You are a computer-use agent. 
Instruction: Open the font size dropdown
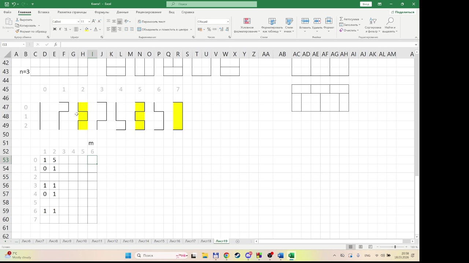(x=89, y=22)
